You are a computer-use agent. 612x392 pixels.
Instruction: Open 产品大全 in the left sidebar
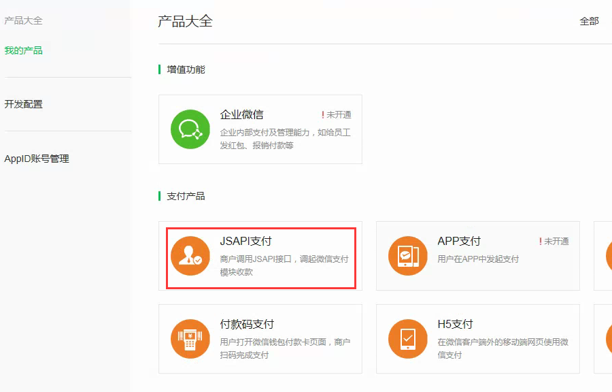point(23,20)
